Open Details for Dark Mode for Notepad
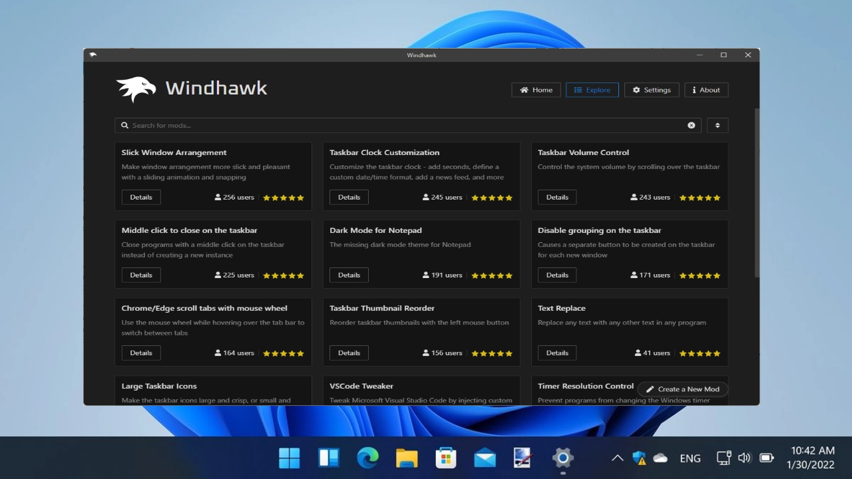The width and height of the screenshot is (852, 479). pos(349,275)
